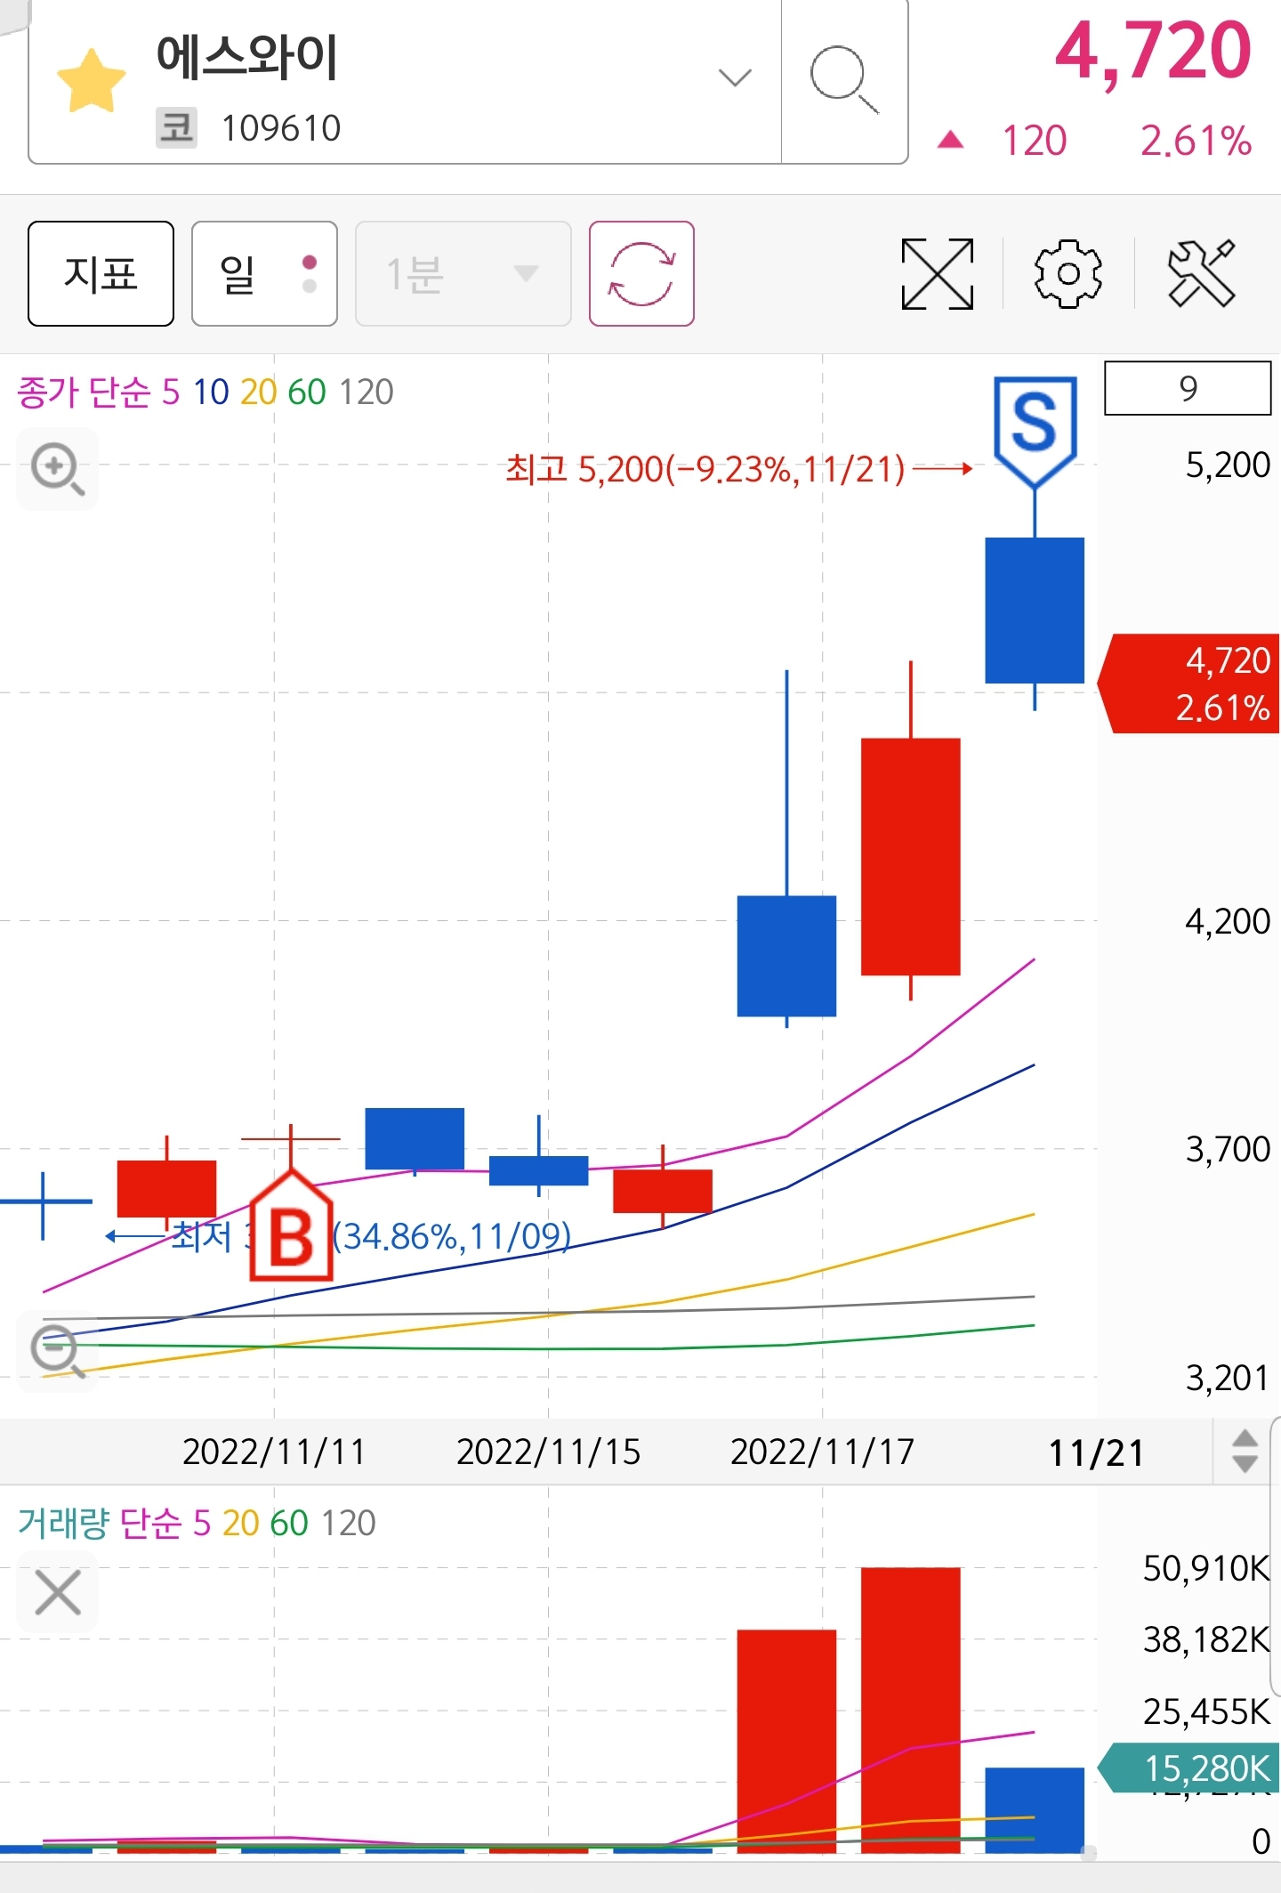
Task: Toggle the yellow favorite star
Action: [92, 81]
